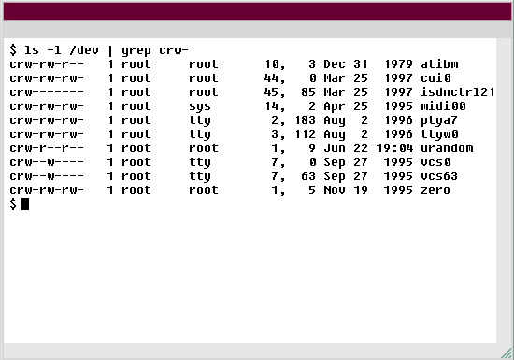Click the date 'Dec 31' in the atibm row
Viewport: 514px width, 360px height.
pyautogui.click(x=346, y=64)
